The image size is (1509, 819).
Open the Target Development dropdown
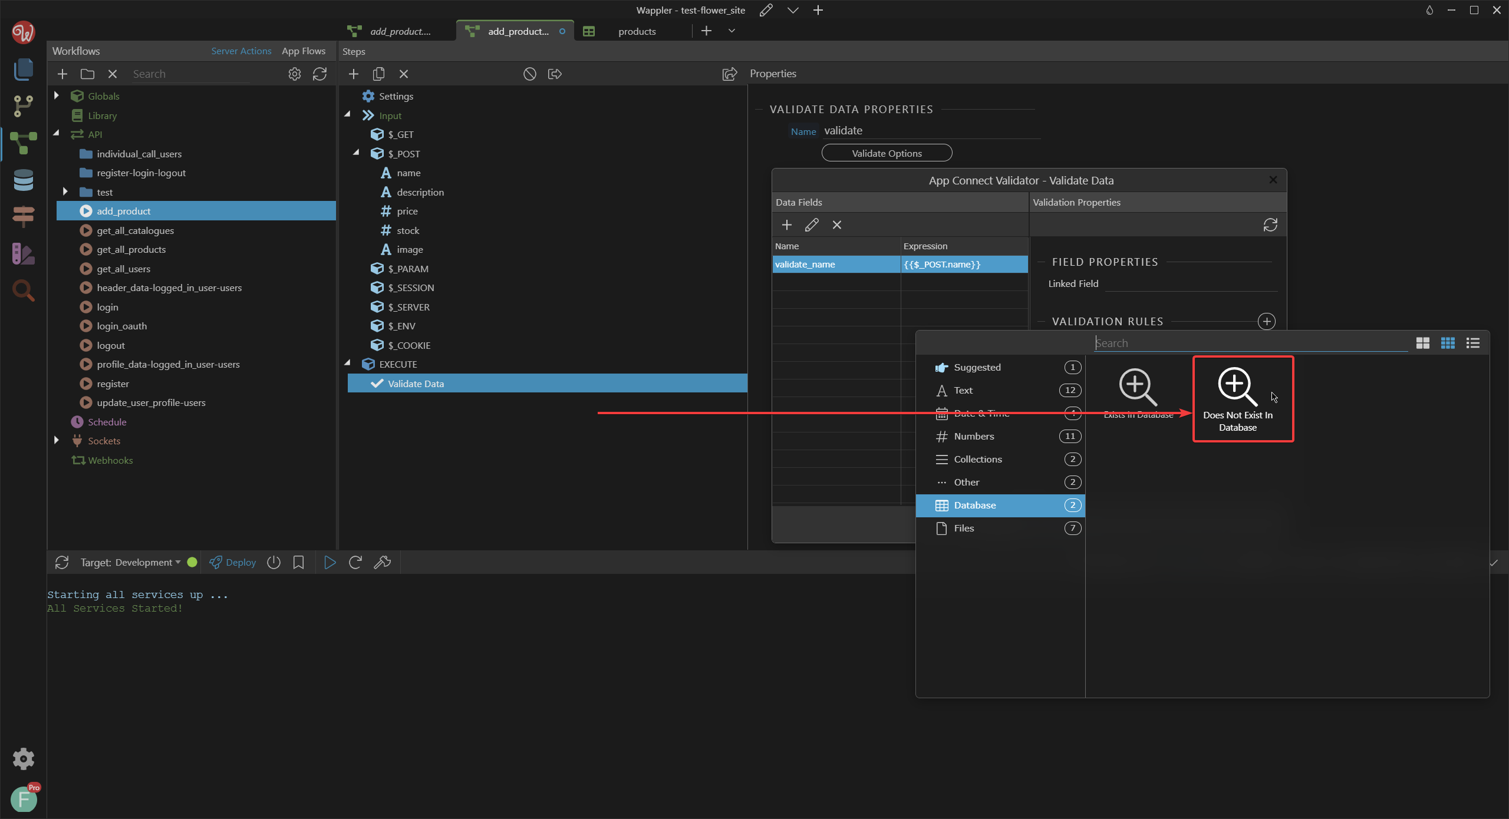click(x=130, y=562)
